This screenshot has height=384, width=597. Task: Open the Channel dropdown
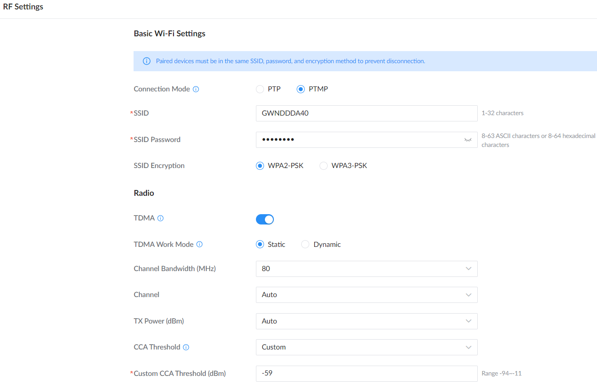click(x=367, y=295)
